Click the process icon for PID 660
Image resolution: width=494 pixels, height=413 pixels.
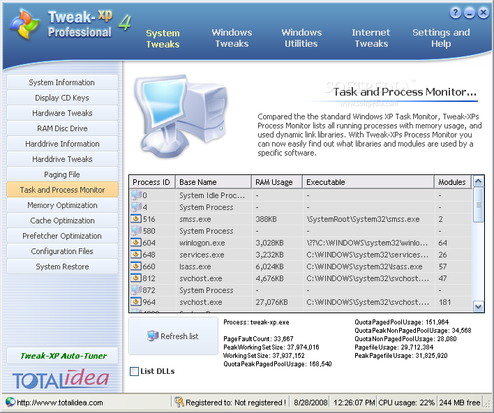click(x=136, y=266)
